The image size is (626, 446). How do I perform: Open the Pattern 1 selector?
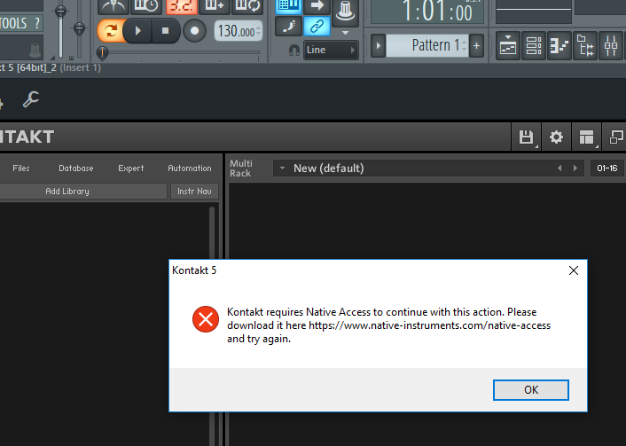(427, 45)
